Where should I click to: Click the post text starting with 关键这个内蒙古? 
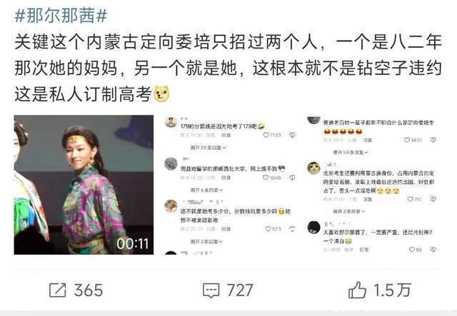click(228, 68)
